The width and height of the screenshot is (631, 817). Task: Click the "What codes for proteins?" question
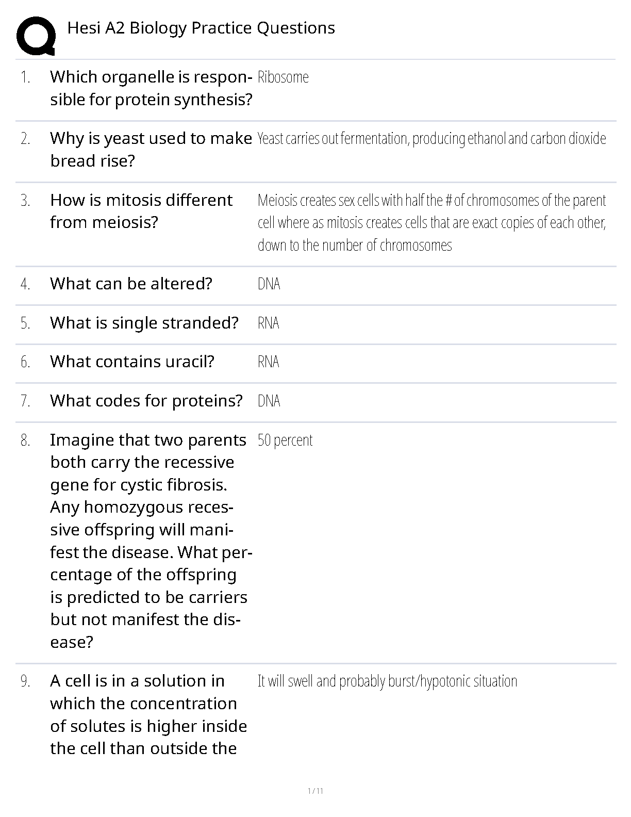tap(146, 401)
